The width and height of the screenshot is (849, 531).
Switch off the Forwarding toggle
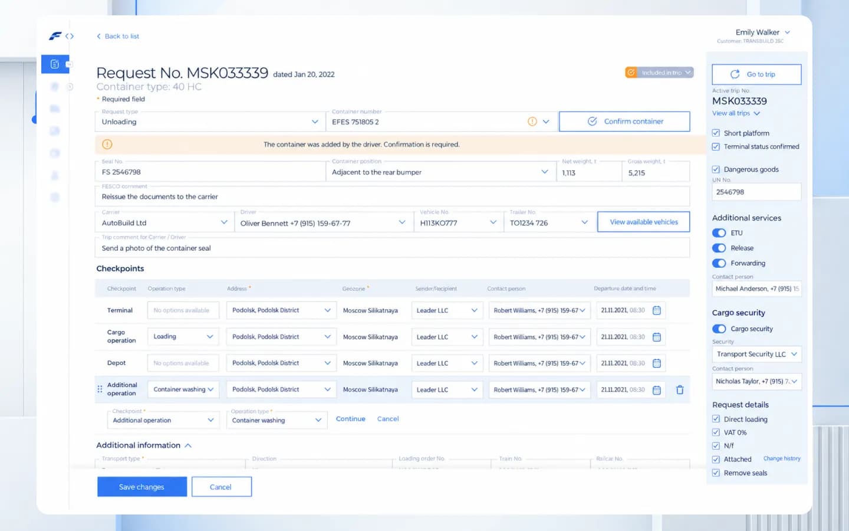click(719, 263)
